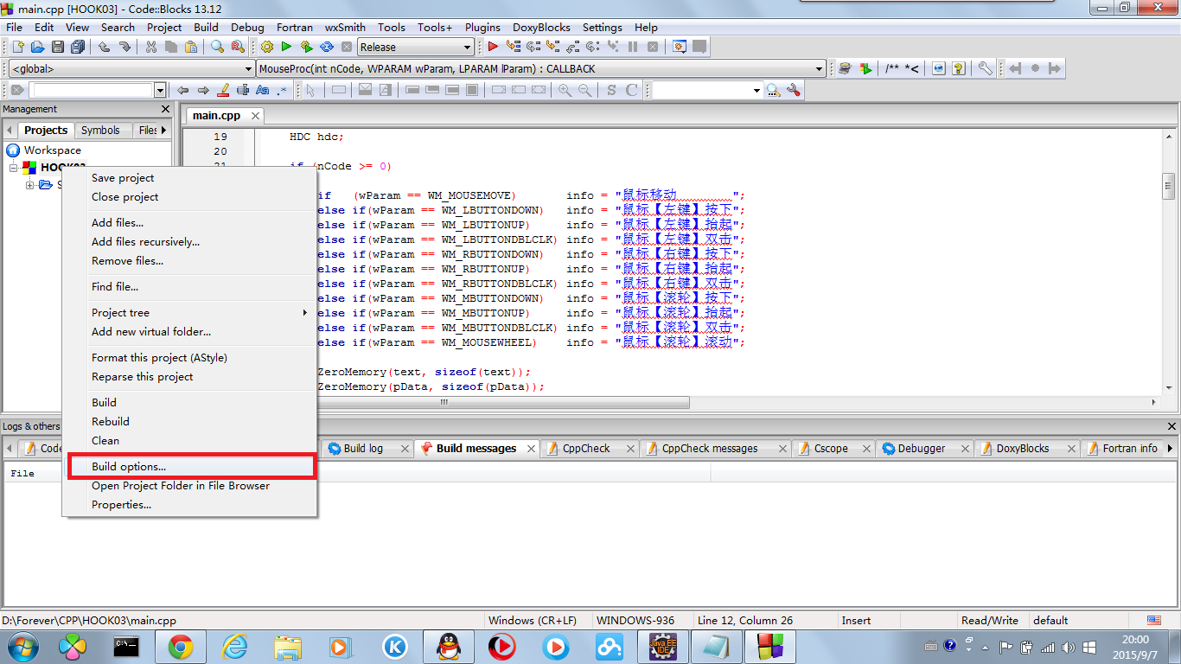Open Chrome from the taskbar
Image resolution: width=1181 pixels, height=664 pixels.
180,646
